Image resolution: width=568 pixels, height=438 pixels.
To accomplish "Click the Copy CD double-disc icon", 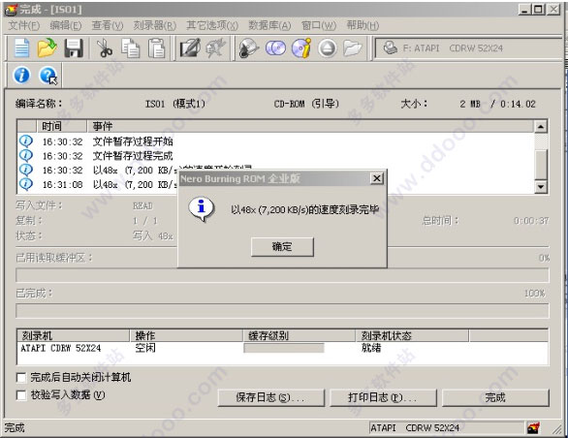I will 275,48.
